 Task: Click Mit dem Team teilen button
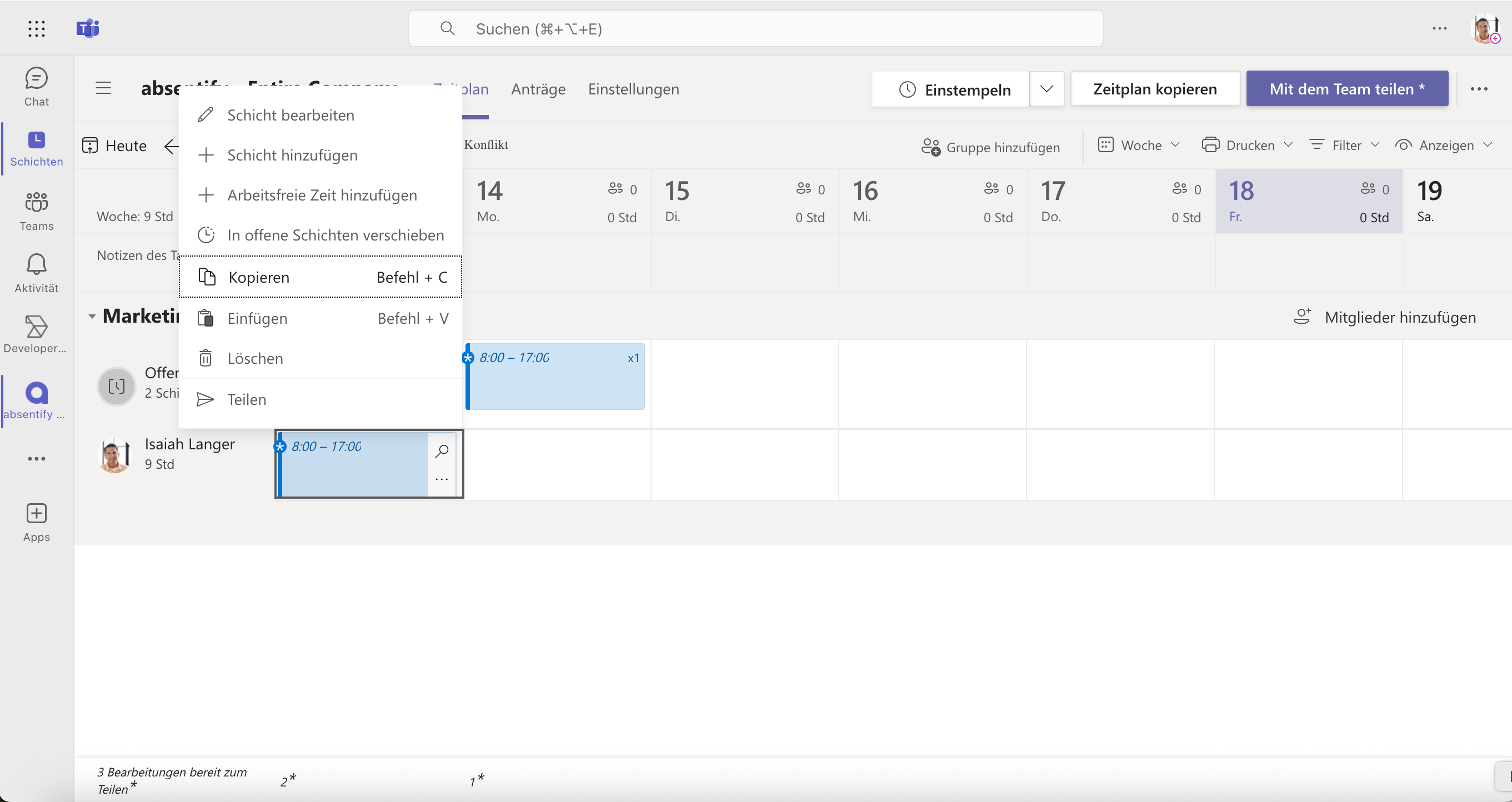pos(1347,89)
